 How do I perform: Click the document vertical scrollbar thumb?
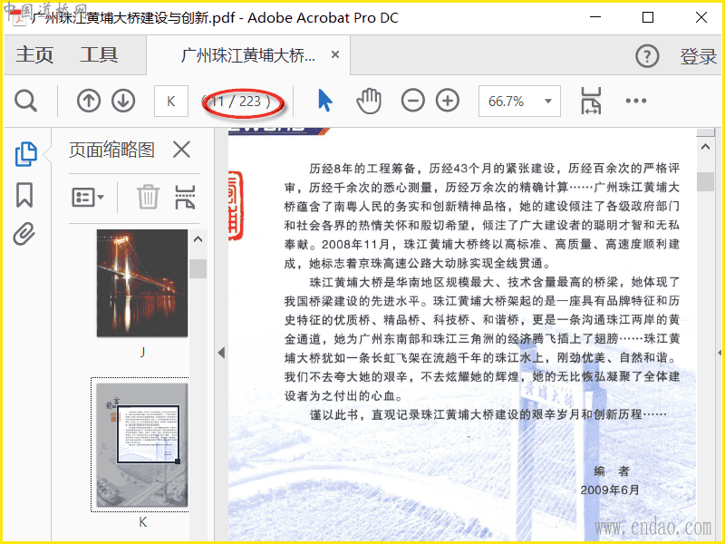pos(705,181)
